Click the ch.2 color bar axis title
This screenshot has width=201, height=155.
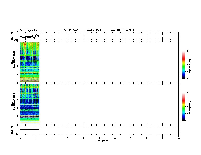[x=190, y=108]
